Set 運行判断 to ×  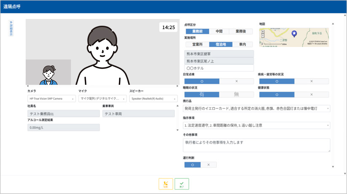pyautogui.click(x=208, y=165)
